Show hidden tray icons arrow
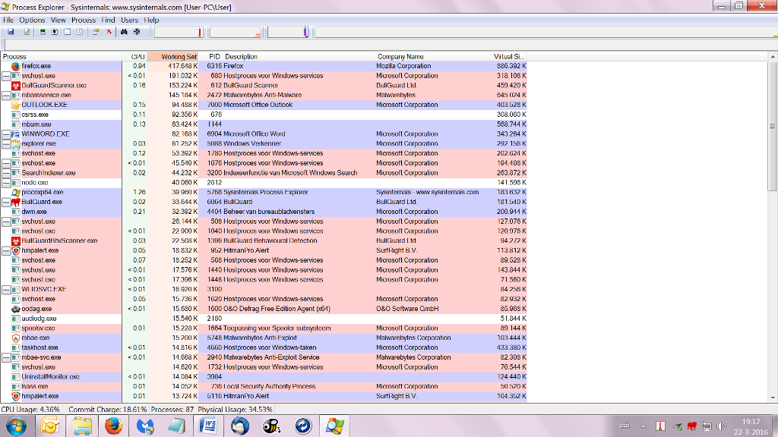 tap(644, 426)
